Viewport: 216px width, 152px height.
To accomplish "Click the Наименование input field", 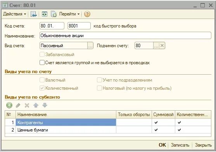I will pos(125,36).
